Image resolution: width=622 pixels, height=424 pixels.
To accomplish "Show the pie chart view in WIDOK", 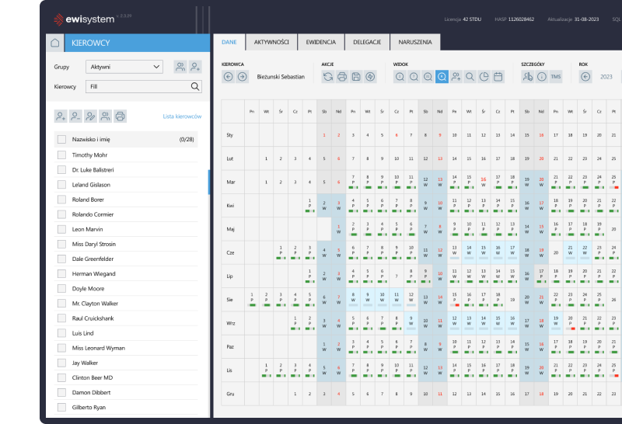I will click(484, 77).
